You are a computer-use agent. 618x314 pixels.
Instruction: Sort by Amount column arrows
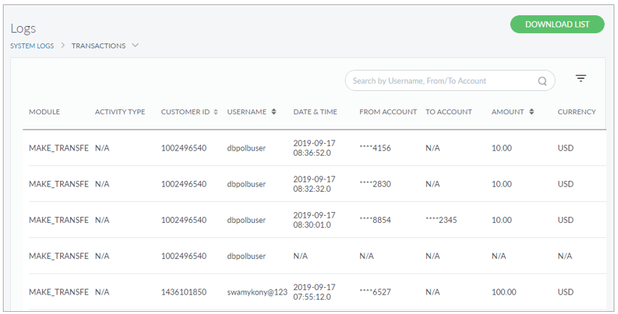pos(532,112)
